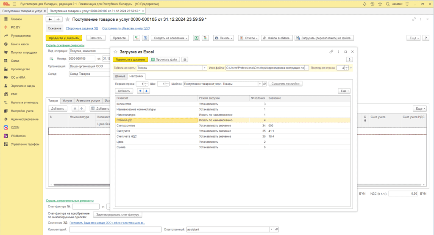This screenshot has width=434, height=235.
Task: Switch to the Данные tab
Action: coord(120,76)
